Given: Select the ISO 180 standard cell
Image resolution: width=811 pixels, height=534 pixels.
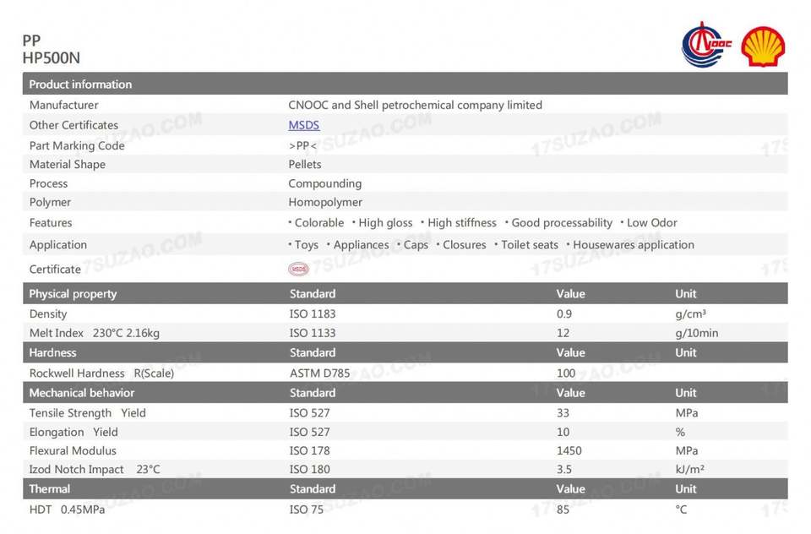Looking at the screenshot, I should pyautogui.click(x=309, y=469).
